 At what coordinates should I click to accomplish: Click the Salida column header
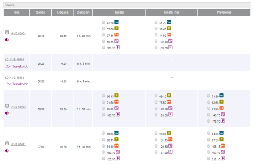pos(40,12)
